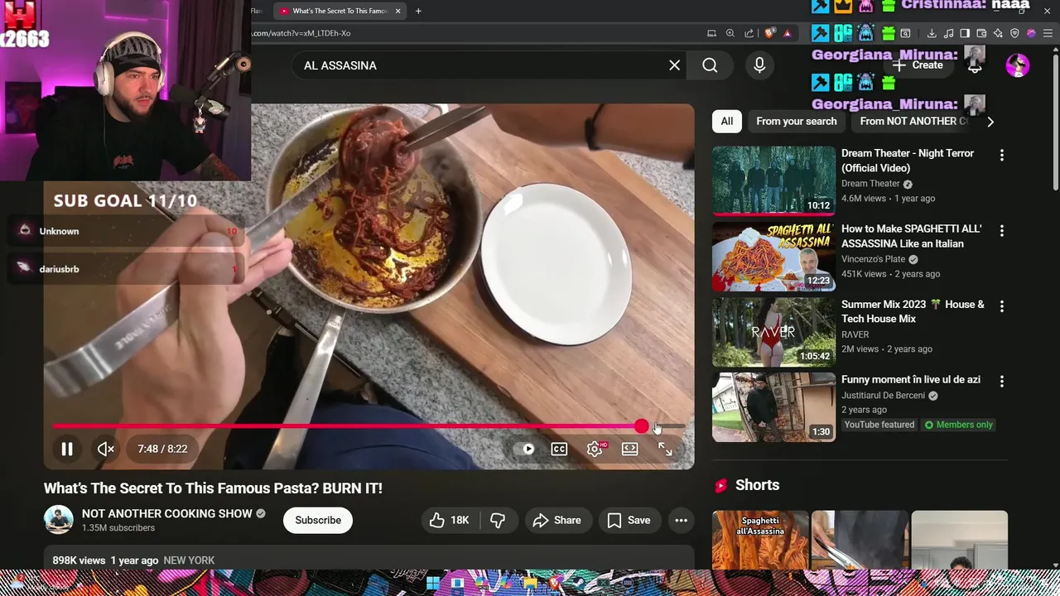Image resolution: width=1060 pixels, height=596 pixels.
Task: Open the options menu for Dream Theater video
Action: point(1001,155)
